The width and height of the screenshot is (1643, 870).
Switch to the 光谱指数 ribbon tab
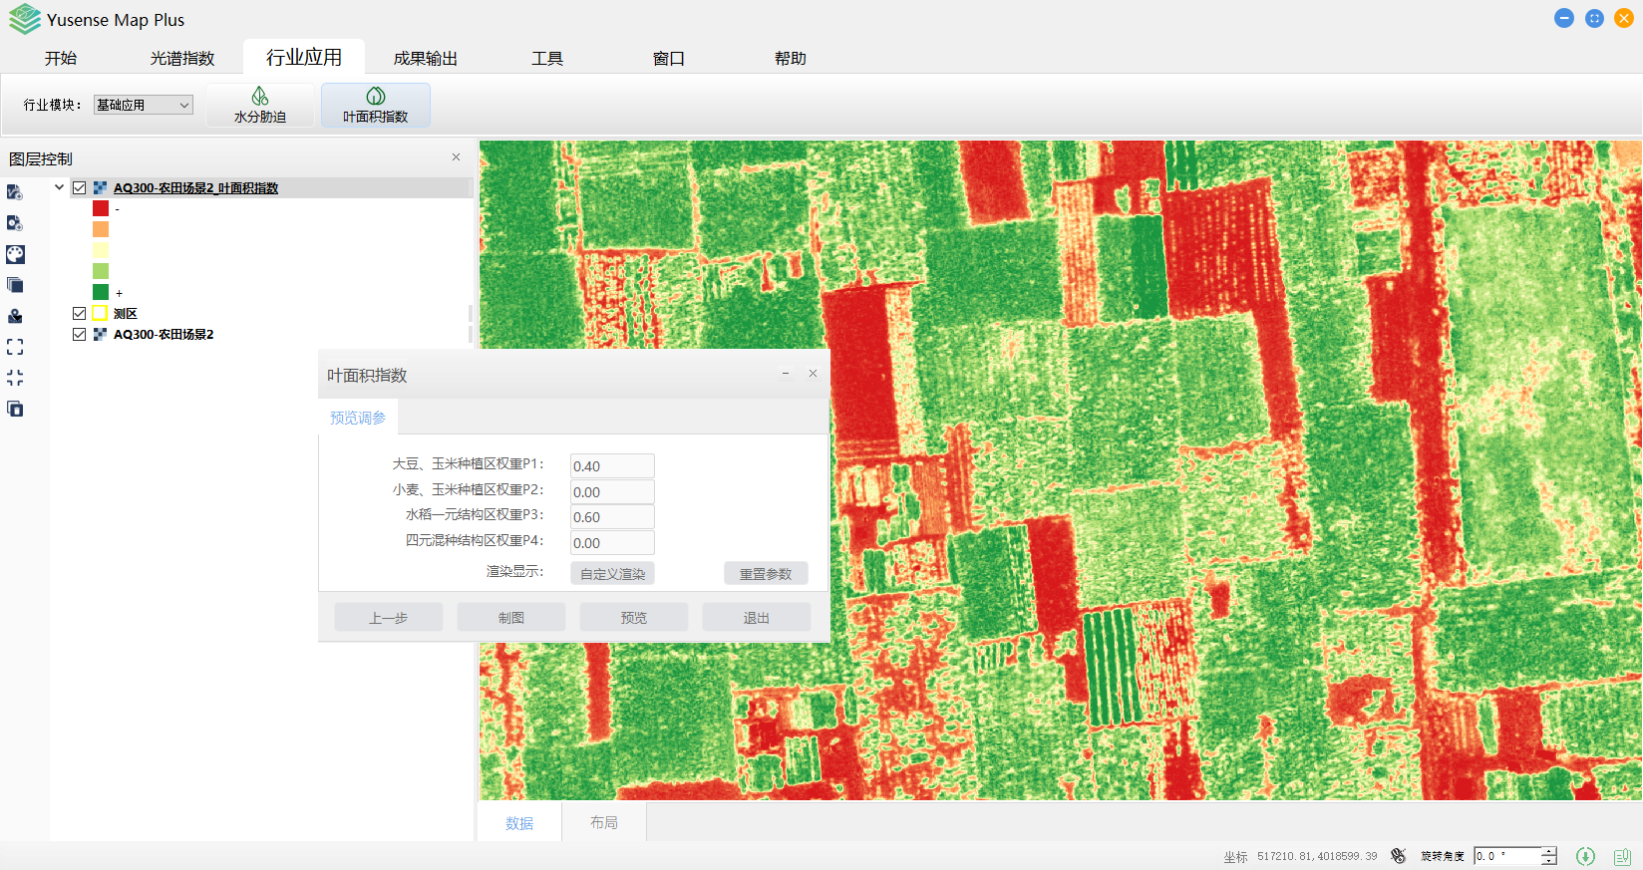tap(182, 58)
